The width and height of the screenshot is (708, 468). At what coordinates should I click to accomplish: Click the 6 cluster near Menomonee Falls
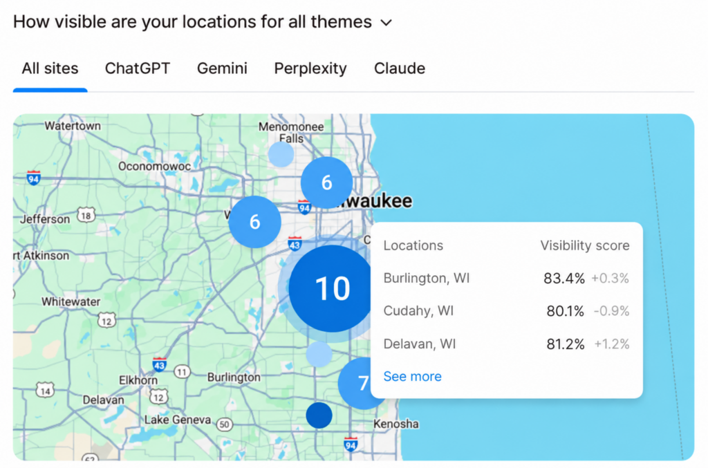tap(326, 182)
